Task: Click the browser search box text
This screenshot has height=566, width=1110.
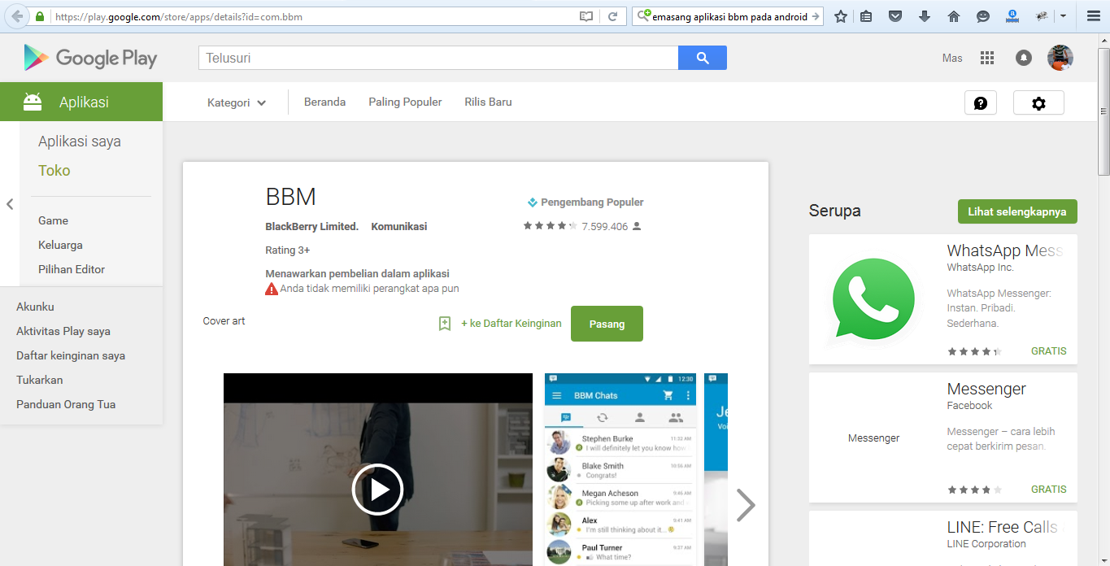Action: 730,16
